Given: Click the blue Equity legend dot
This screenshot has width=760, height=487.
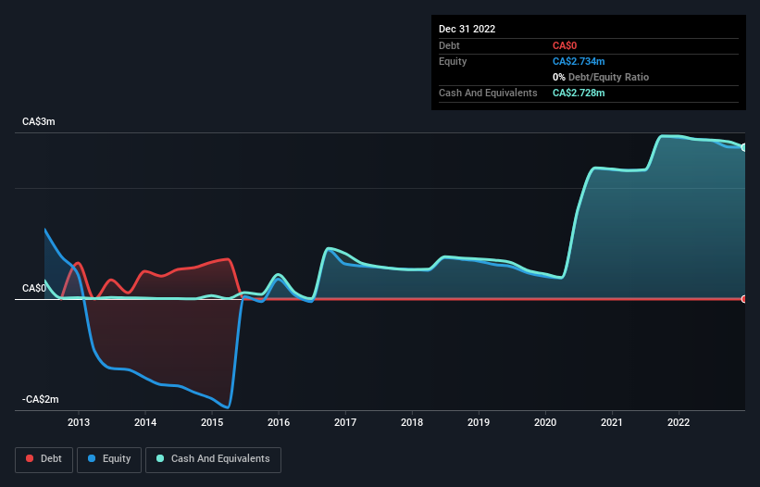Looking at the screenshot, I should click(92, 458).
